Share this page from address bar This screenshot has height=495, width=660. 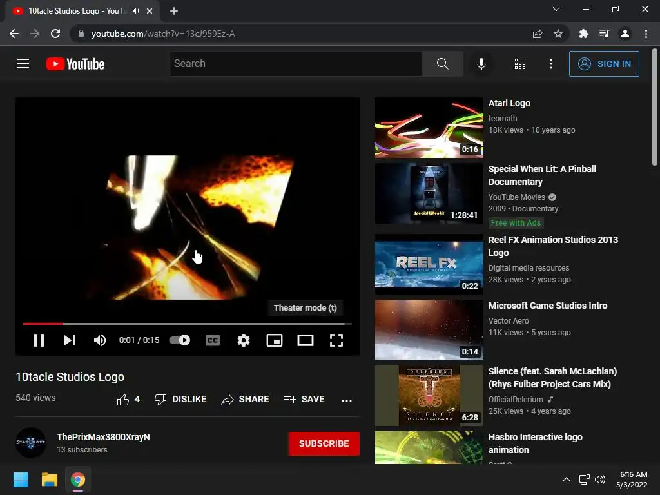(538, 34)
